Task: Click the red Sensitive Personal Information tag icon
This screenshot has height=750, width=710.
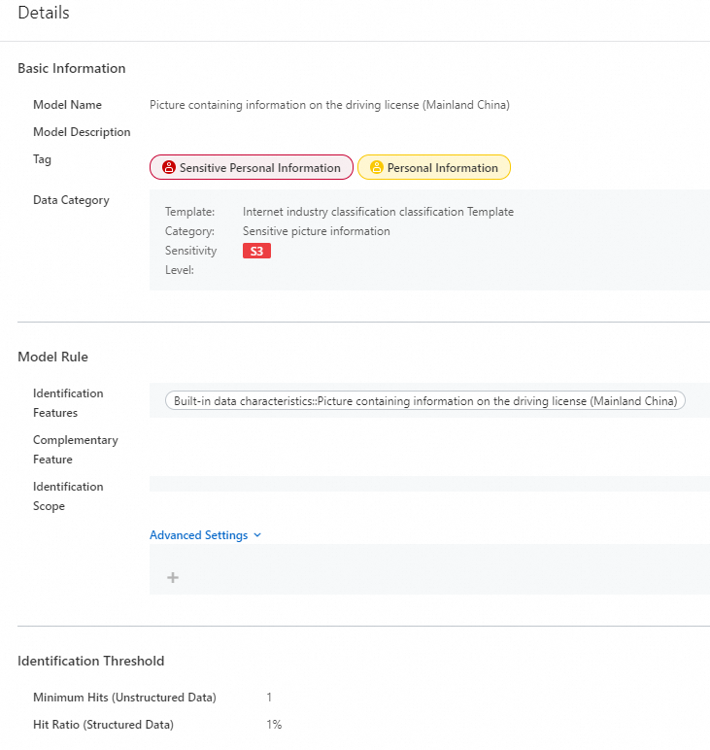Action: [x=169, y=167]
